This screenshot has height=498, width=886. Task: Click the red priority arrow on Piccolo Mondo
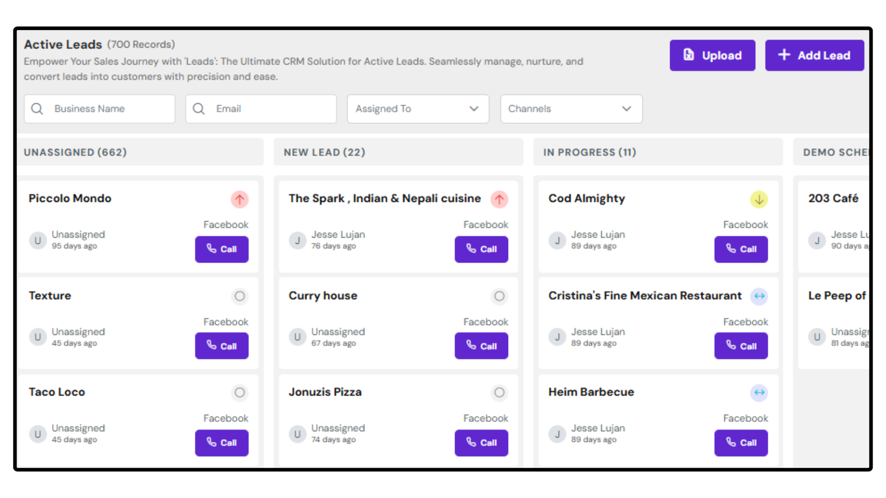(x=239, y=200)
